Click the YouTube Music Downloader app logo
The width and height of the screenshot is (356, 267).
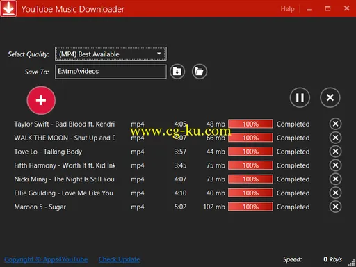point(8,8)
